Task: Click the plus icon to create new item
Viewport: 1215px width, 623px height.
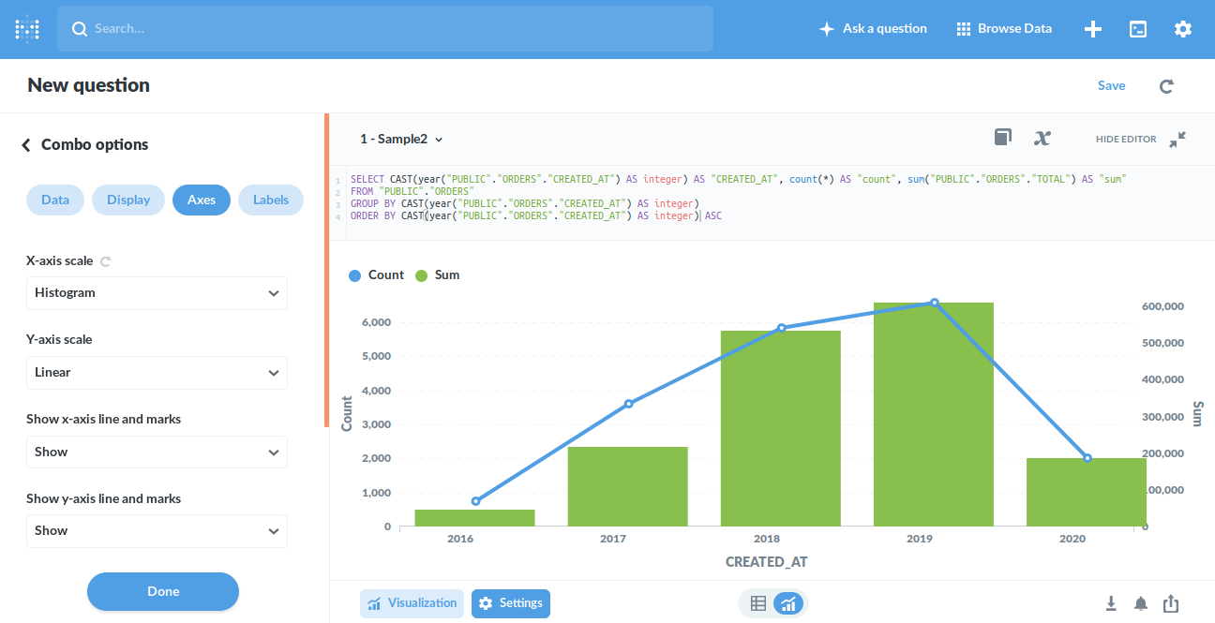Action: tap(1092, 29)
